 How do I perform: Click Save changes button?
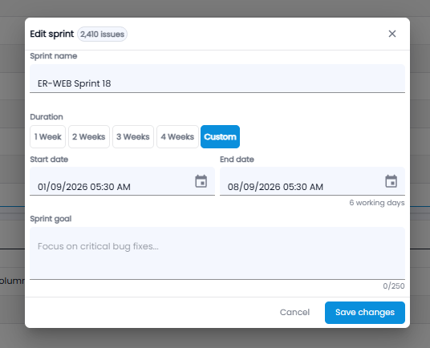coord(365,313)
